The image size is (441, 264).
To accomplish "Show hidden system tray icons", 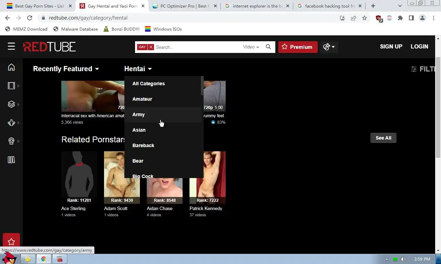I will pyautogui.click(x=387, y=259).
